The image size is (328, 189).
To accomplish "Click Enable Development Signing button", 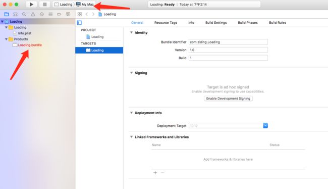I will (228, 99).
